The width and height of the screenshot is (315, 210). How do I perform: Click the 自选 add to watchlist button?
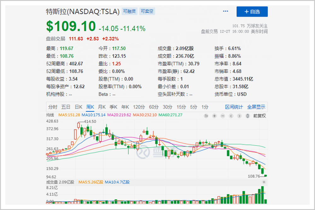[x=252, y=12]
